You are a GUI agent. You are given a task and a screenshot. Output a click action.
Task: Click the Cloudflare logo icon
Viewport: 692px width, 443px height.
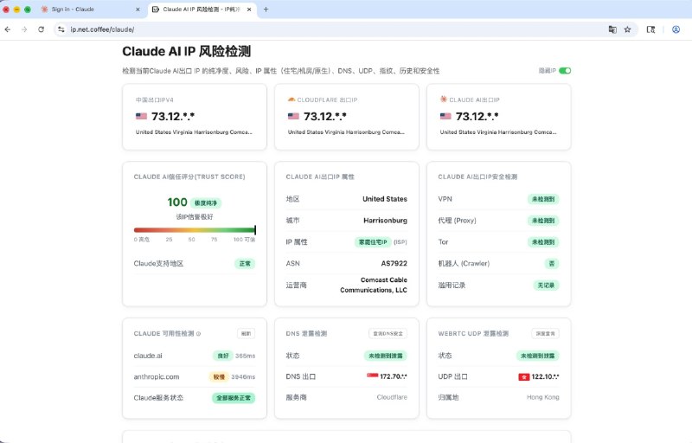(292, 100)
